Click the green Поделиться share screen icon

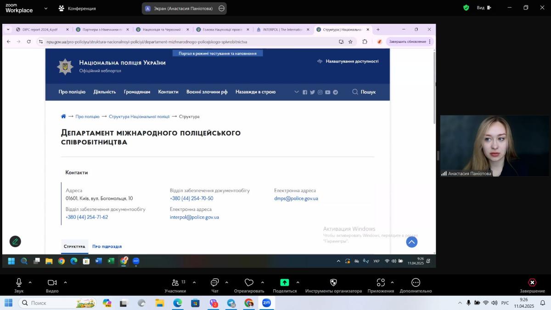(285, 282)
